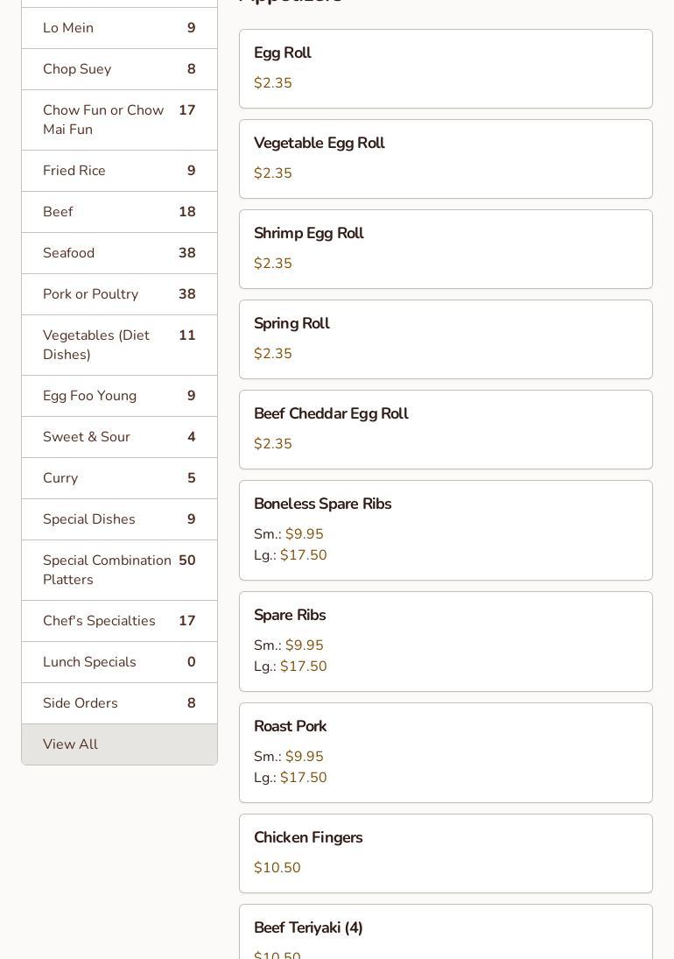Open the Egg Foo Young category

119,396
